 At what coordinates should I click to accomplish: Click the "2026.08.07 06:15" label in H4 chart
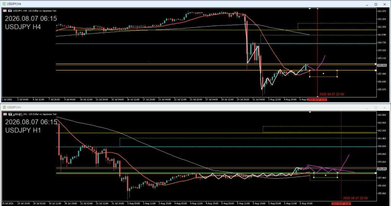pyautogui.click(x=31, y=19)
